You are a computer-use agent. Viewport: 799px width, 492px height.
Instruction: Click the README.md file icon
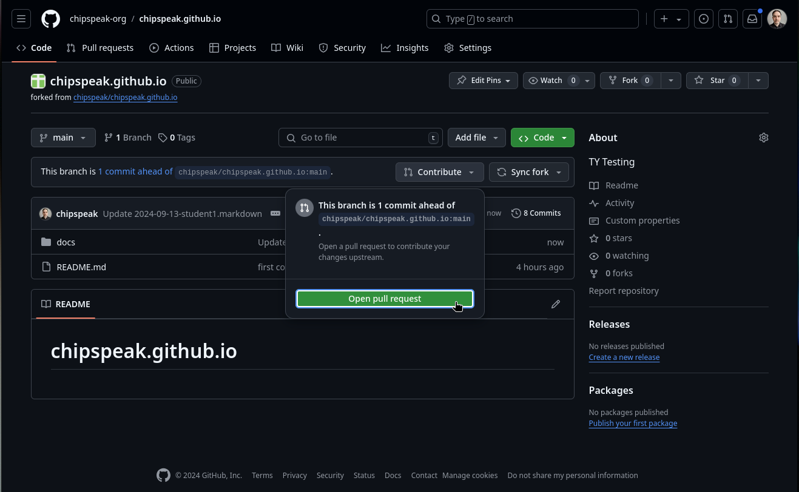click(x=46, y=267)
